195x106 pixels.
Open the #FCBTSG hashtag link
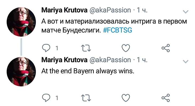coord(118,30)
